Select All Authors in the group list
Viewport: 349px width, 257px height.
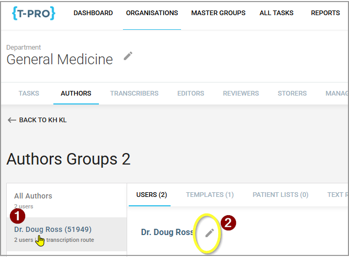[x=33, y=196]
